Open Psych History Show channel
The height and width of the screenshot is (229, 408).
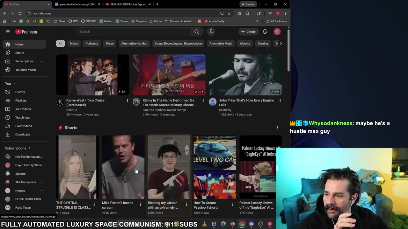(x=24, y=165)
